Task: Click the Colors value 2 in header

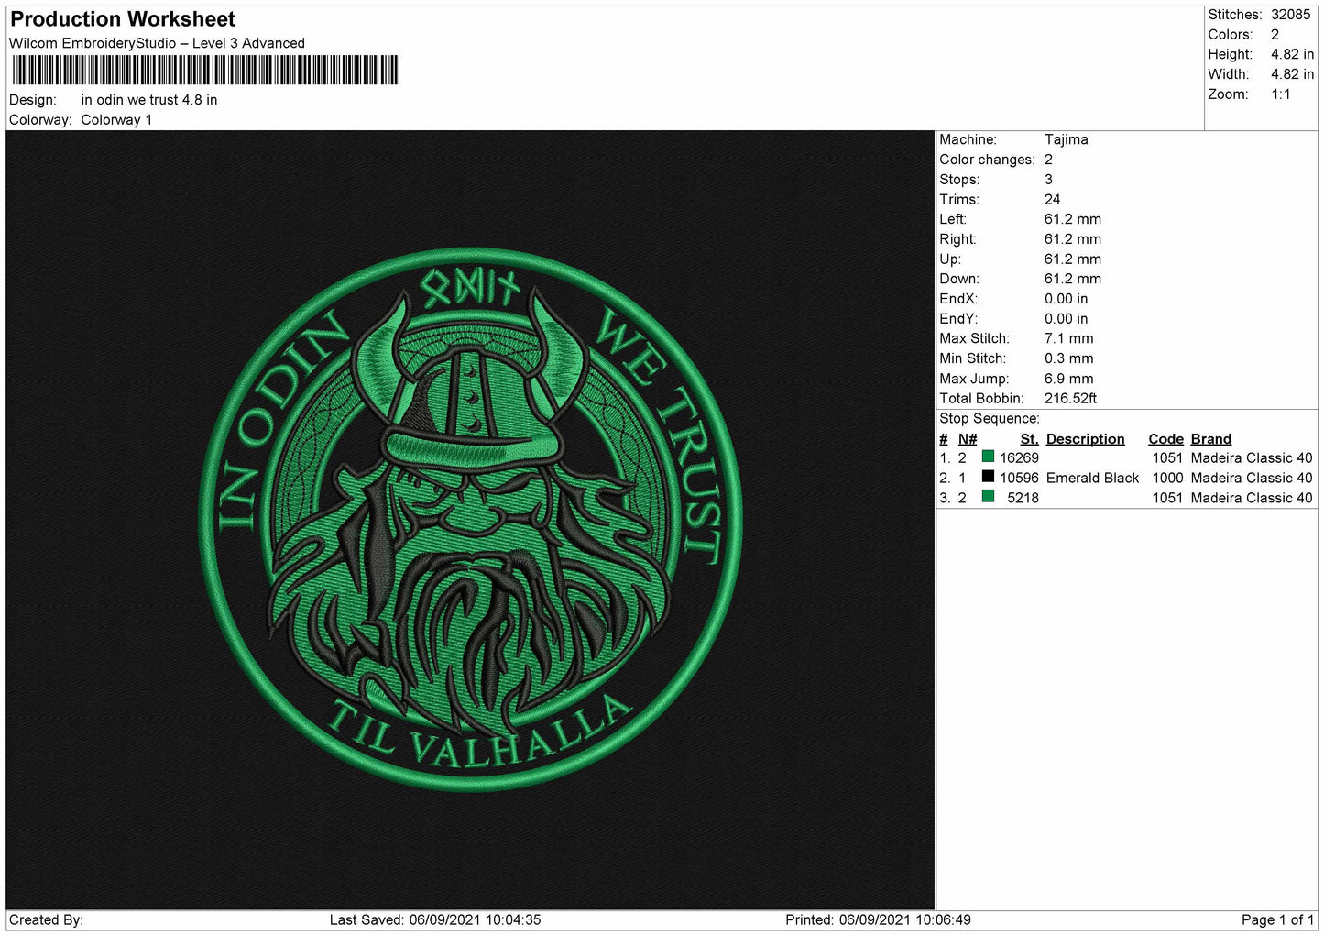Action: point(1275,35)
